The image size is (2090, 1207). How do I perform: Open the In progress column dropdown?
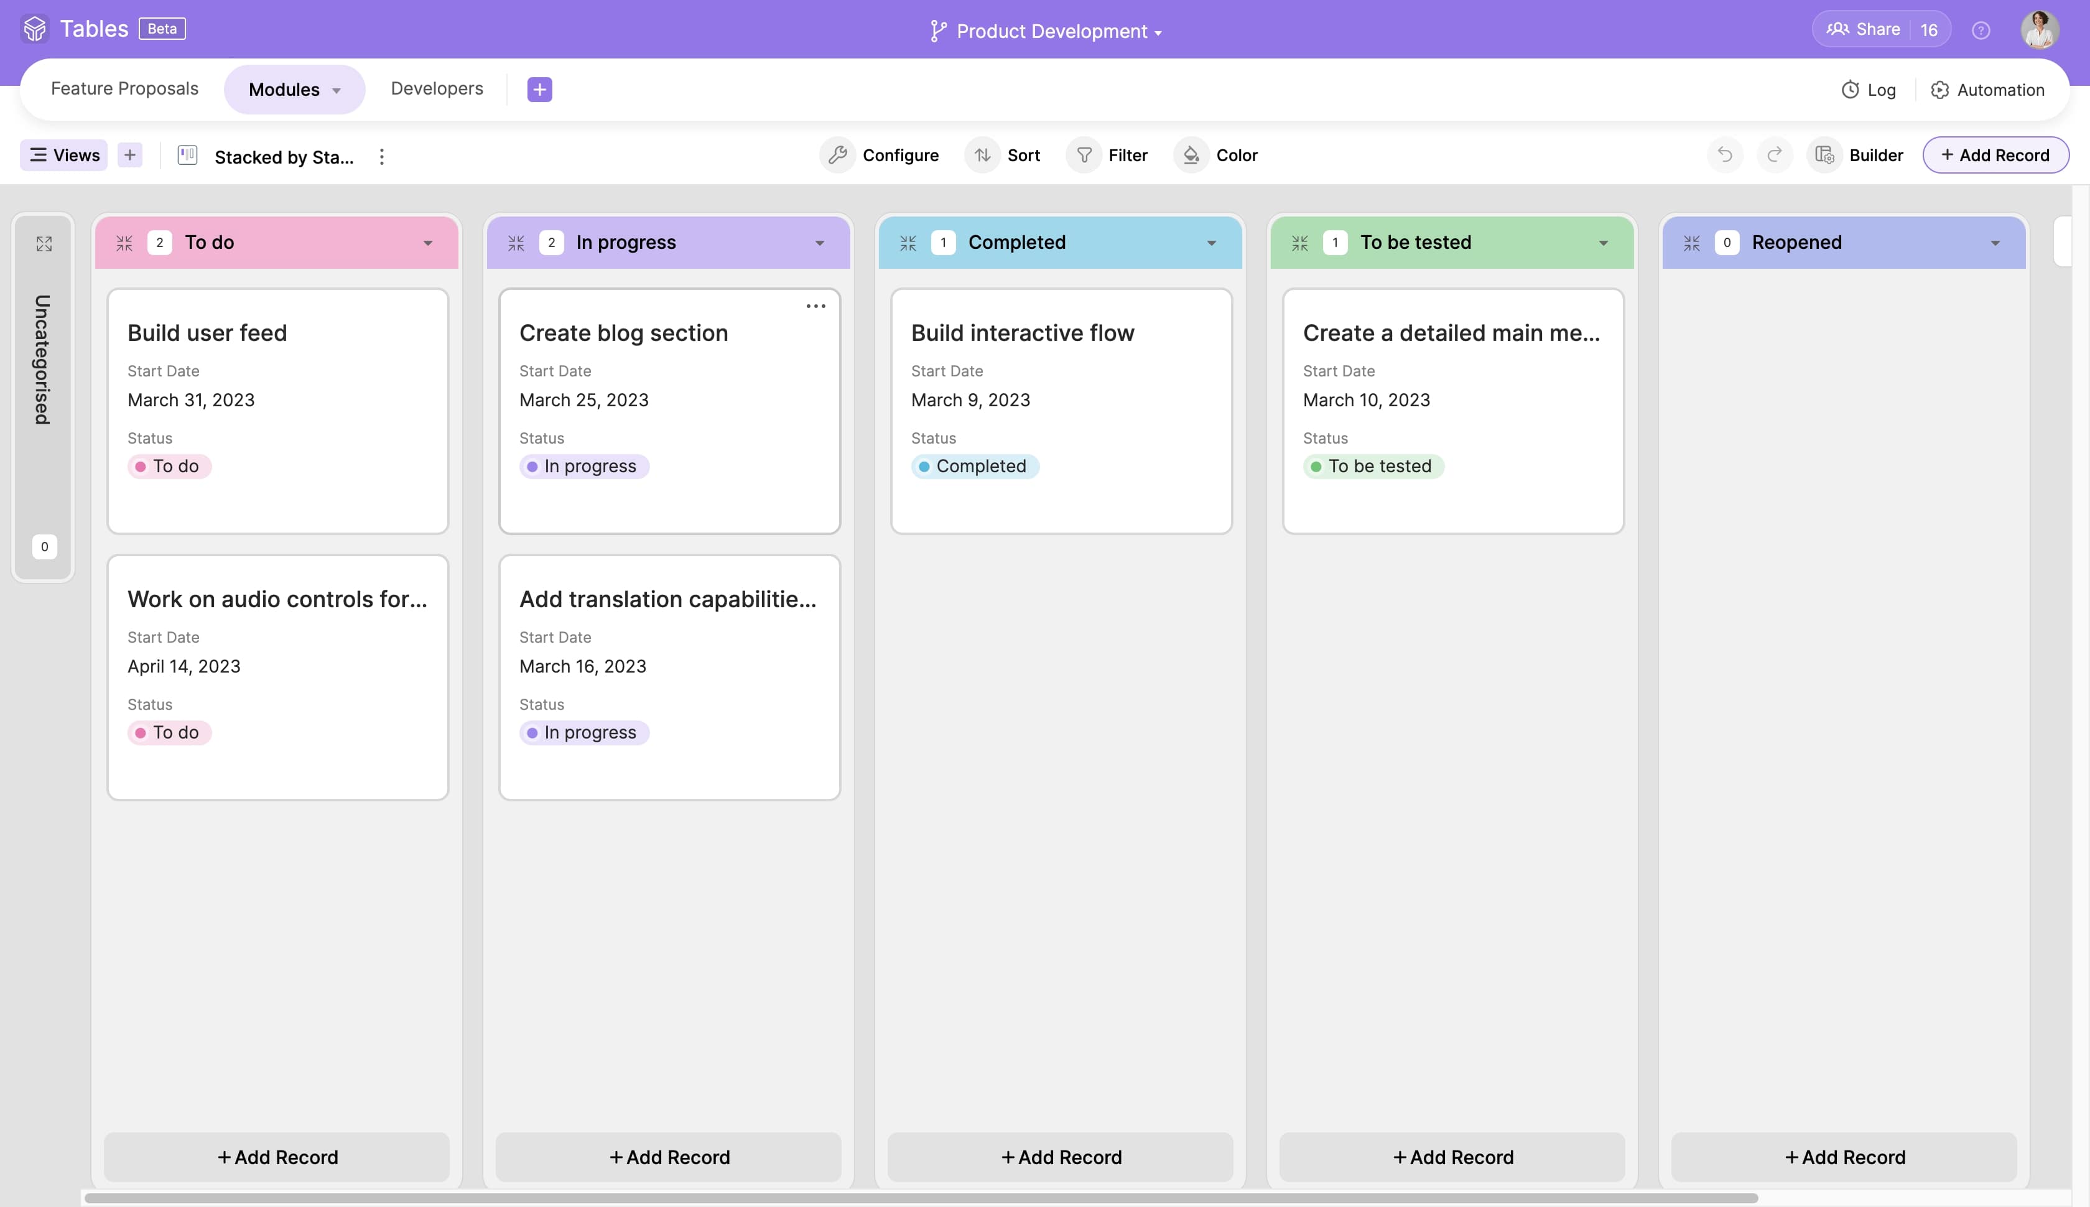pyautogui.click(x=820, y=243)
